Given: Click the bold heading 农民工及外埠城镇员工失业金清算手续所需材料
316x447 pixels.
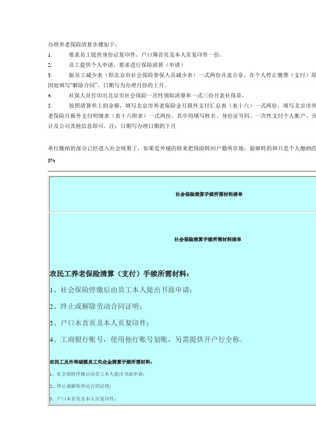Looking at the screenshot, I should pos(101,362).
